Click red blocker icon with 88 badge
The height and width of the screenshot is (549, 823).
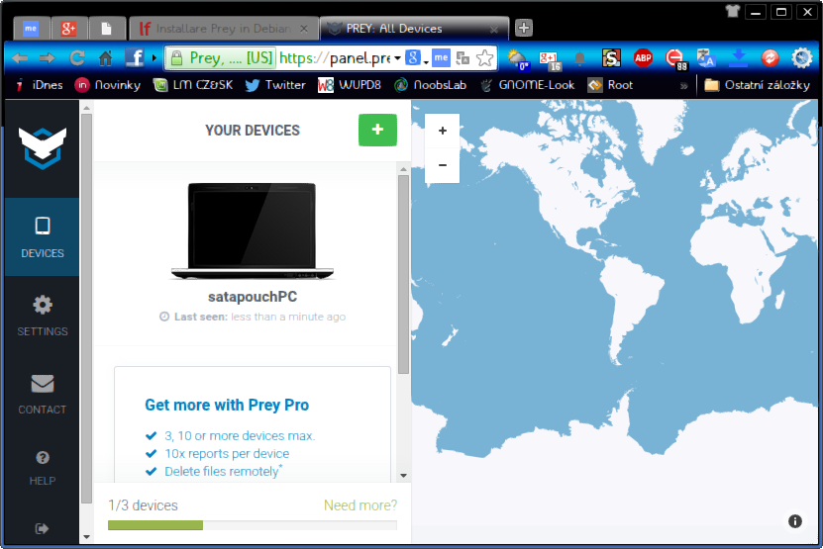coord(676,59)
